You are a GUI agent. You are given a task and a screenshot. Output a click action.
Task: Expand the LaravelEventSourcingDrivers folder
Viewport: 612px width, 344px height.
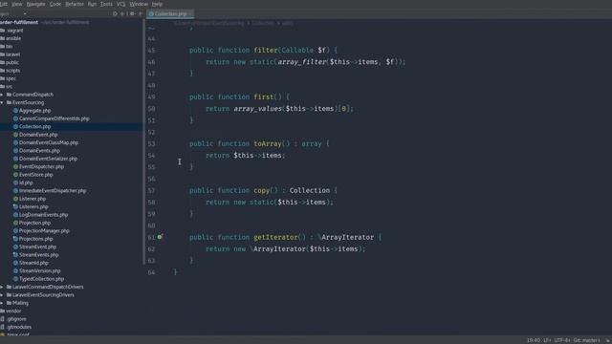(x=2, y=295)
